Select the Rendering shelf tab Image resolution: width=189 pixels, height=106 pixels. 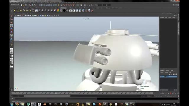63,8
